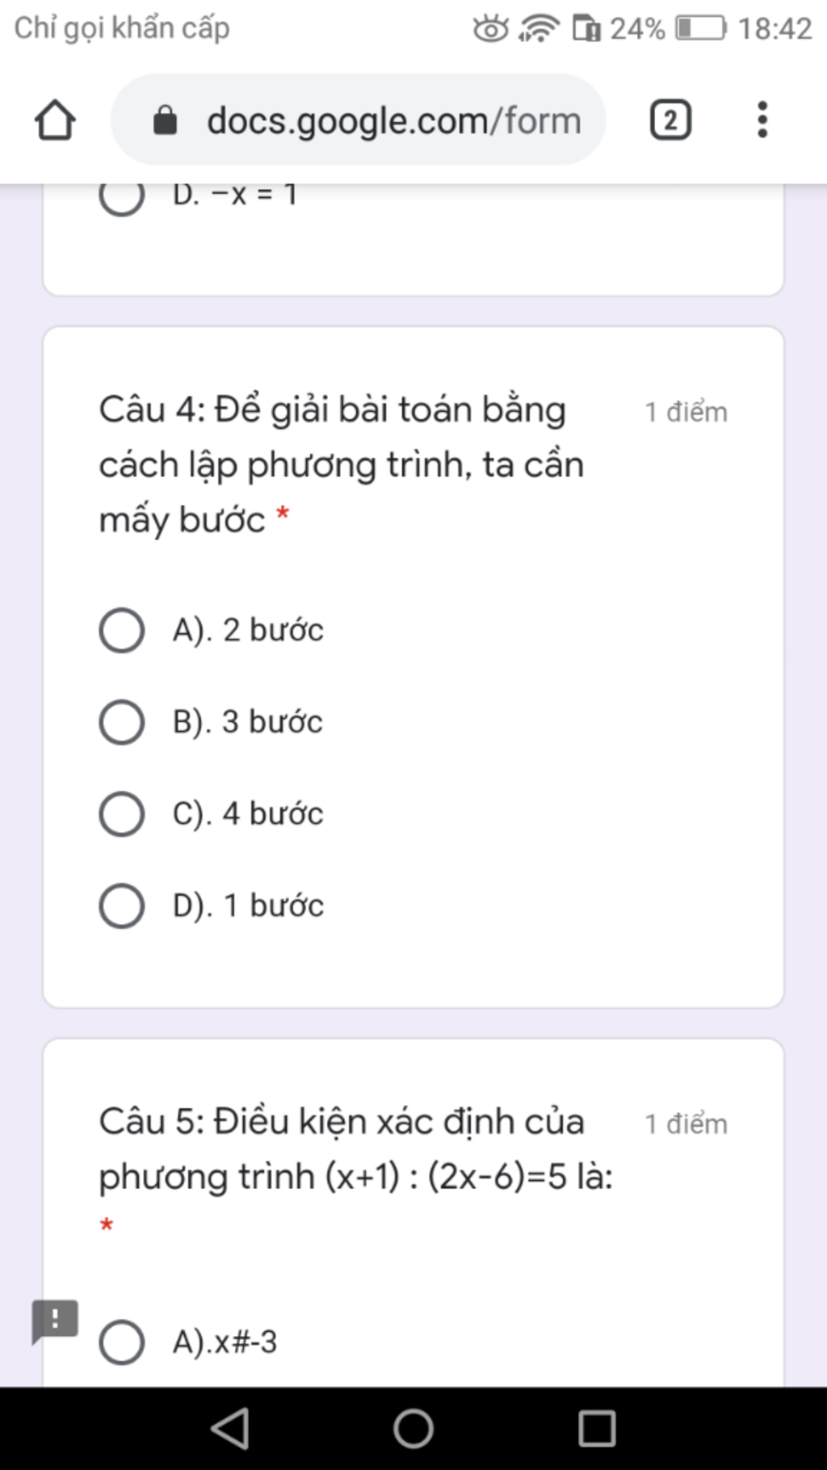Tap the eye comfort status icon

491,28
